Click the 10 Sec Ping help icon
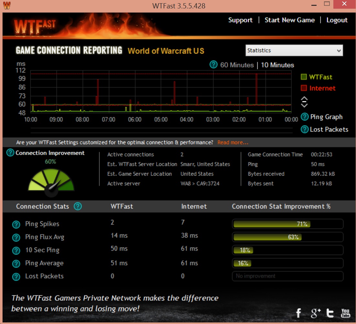The width and height of the screenshot is (356, 324). 16,251
